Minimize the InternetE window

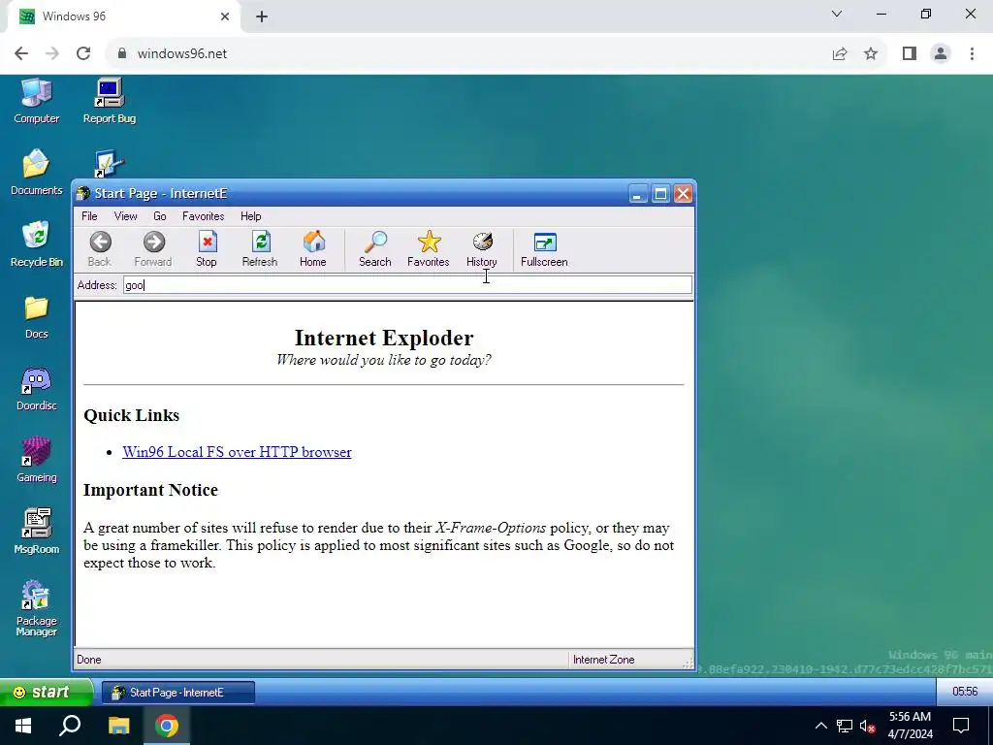(638, 194)
